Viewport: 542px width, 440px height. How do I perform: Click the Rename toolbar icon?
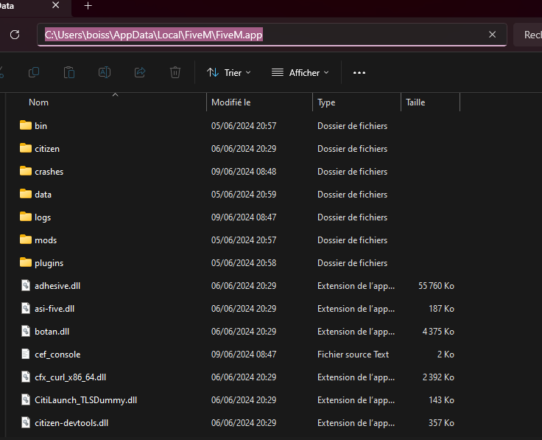coord(105,72)
